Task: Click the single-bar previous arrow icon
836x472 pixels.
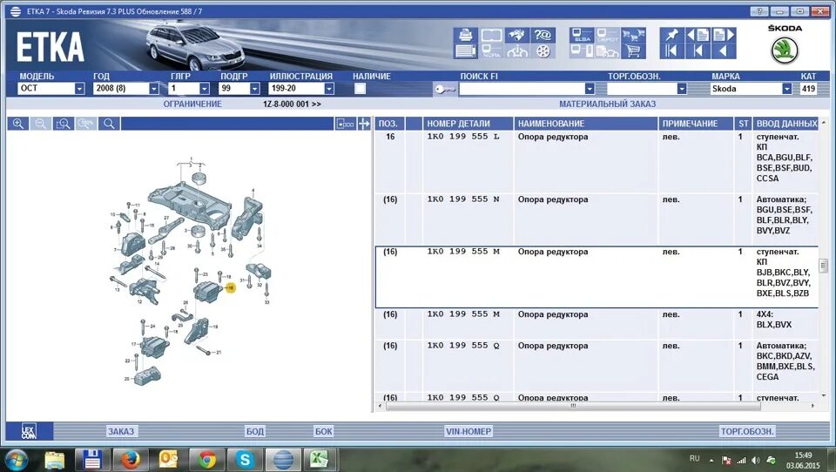Action: [698, 51]
